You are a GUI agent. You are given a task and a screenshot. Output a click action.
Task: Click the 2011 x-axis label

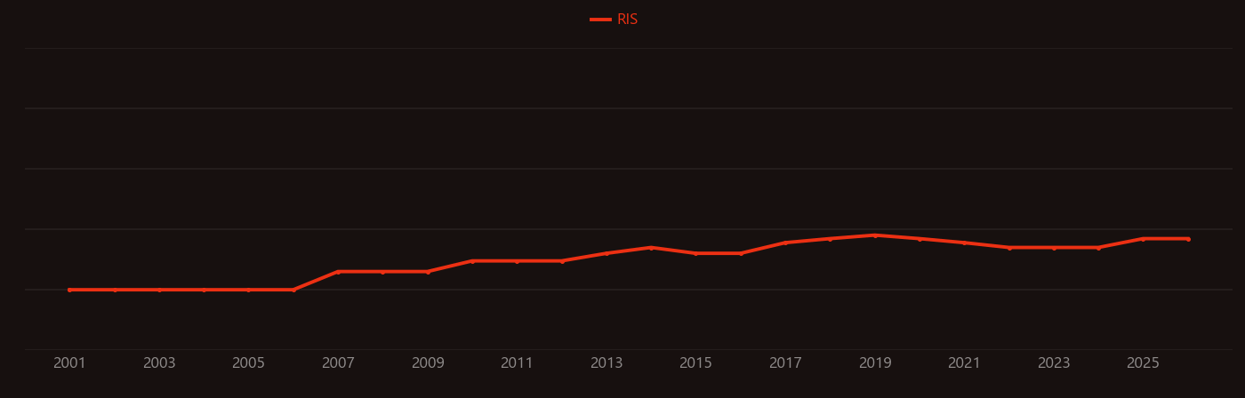pos(517,363)
